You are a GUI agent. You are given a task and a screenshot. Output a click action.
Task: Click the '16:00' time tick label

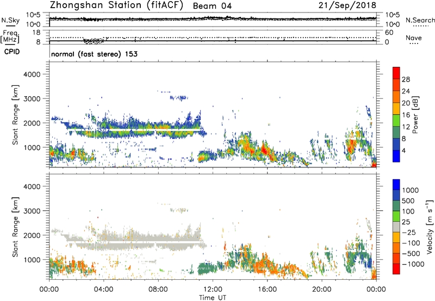pos(267,290)
